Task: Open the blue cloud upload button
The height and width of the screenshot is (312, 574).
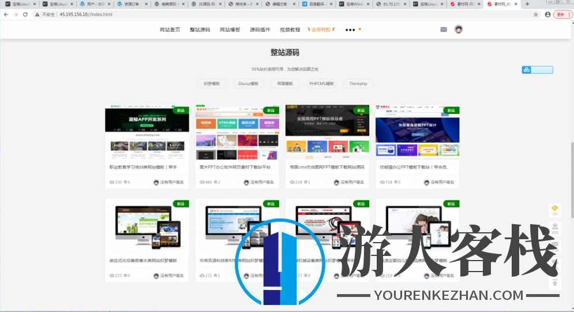Action: coord(538,70)
